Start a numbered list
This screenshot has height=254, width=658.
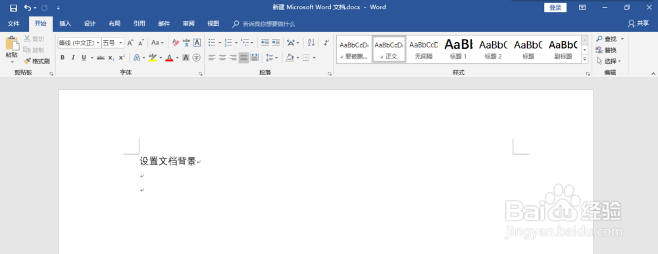tap(229, 42)
